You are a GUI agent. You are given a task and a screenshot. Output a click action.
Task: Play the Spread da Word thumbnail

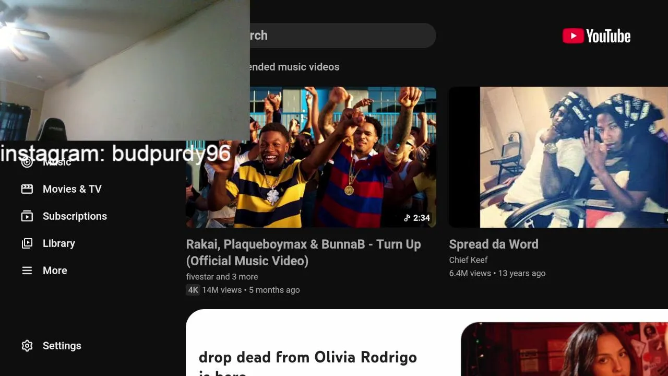(558, 157)
